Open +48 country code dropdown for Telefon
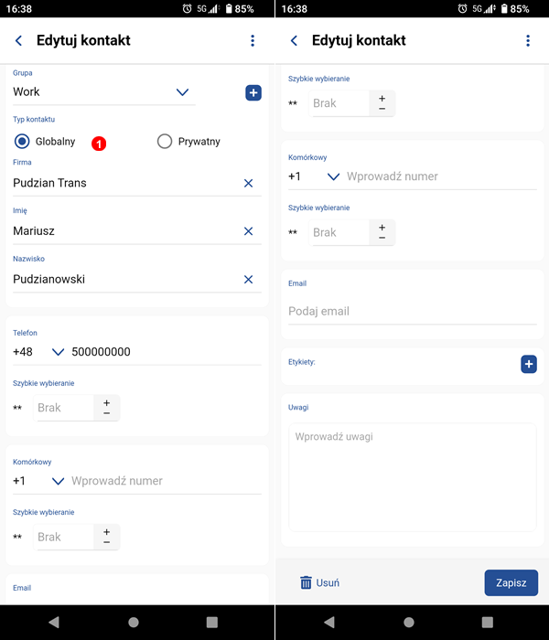 [58, 352]
